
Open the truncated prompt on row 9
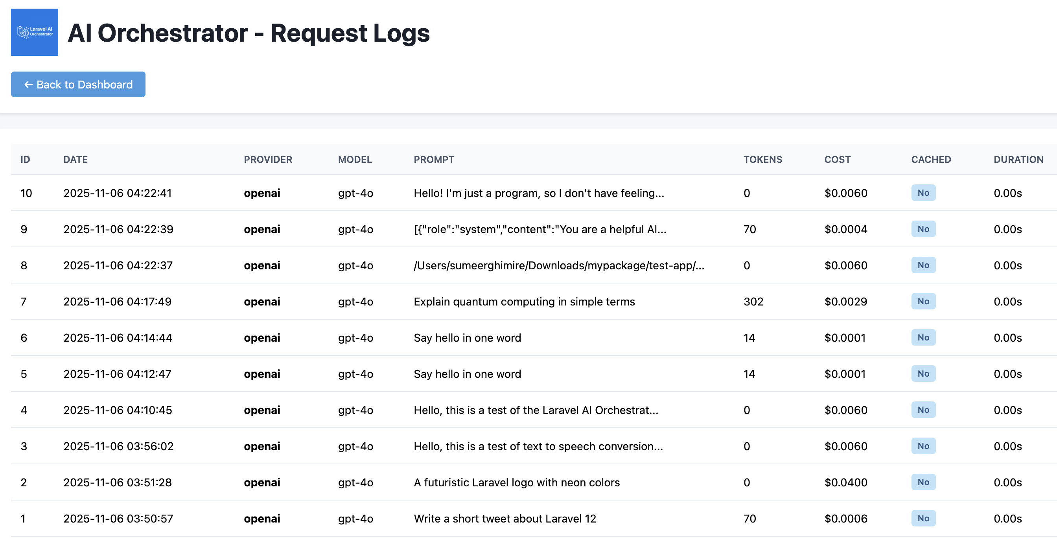[540, 229]
